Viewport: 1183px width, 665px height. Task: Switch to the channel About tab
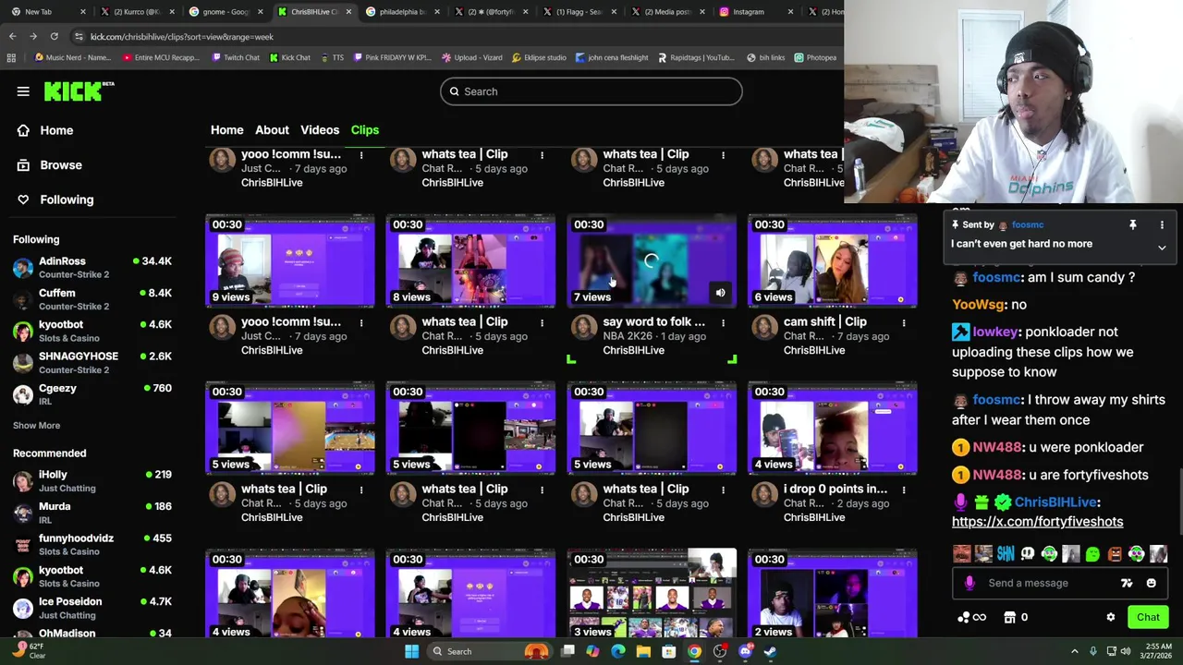[272, 130]
